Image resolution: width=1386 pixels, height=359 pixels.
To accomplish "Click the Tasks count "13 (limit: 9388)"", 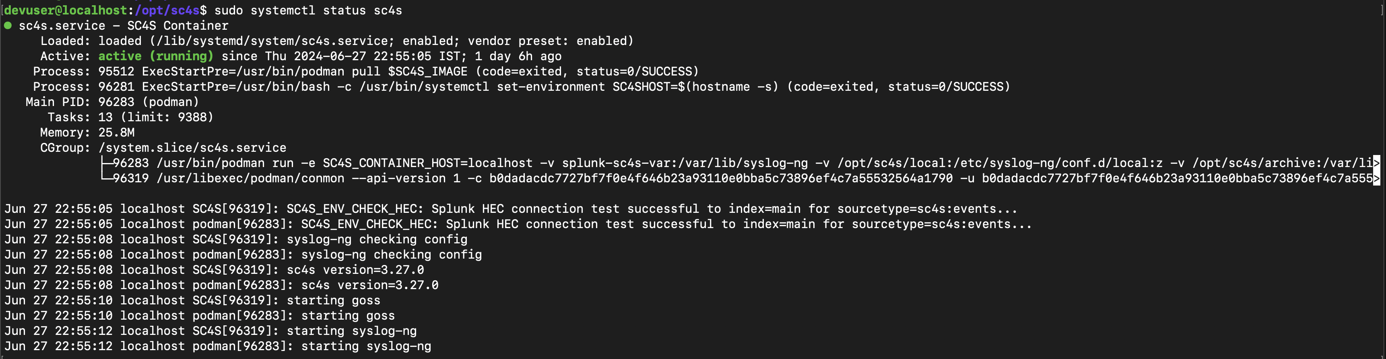I will point(155,117).
